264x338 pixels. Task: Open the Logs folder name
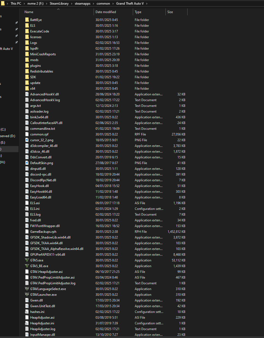33,43
